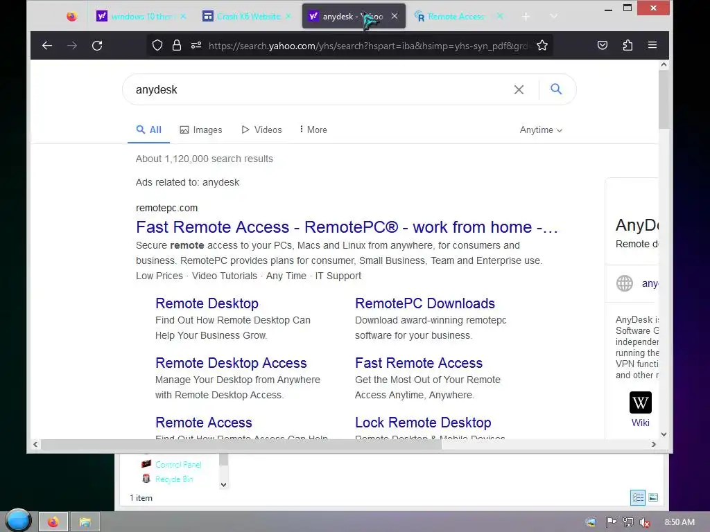Clear the anydesk search box text
The image size is (710, 532).
coord(519,89)
